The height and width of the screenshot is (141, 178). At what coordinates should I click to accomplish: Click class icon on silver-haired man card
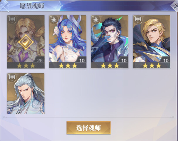point(12,78)
